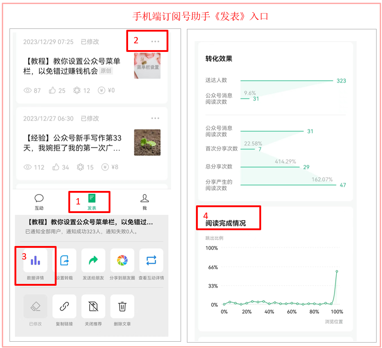Image resolution: width=382 pixels, height=348 pixels.
Task: Click the sheet title 【教程】教你设置公众号菜单栏，以免错过…
Action: (x=90, y=222)
